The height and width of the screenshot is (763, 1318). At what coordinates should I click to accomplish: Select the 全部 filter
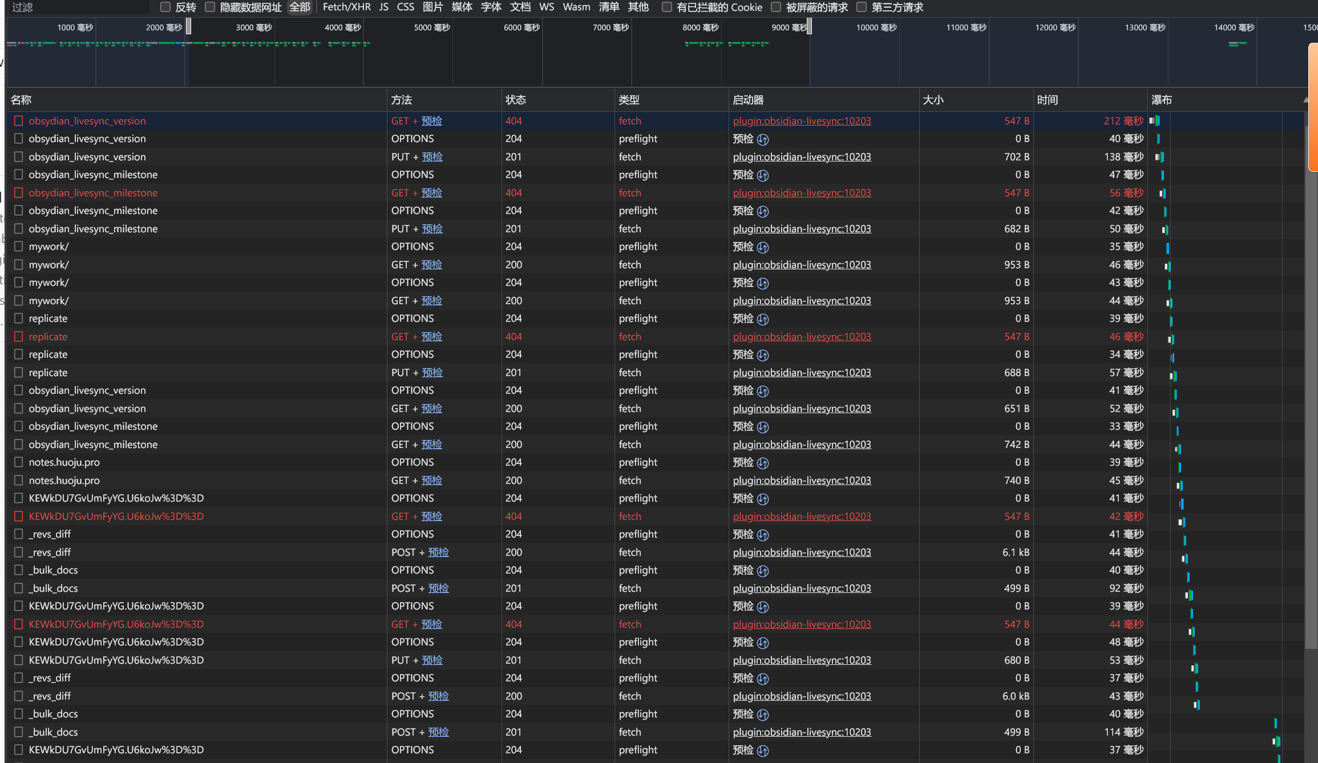pos(300,7)
